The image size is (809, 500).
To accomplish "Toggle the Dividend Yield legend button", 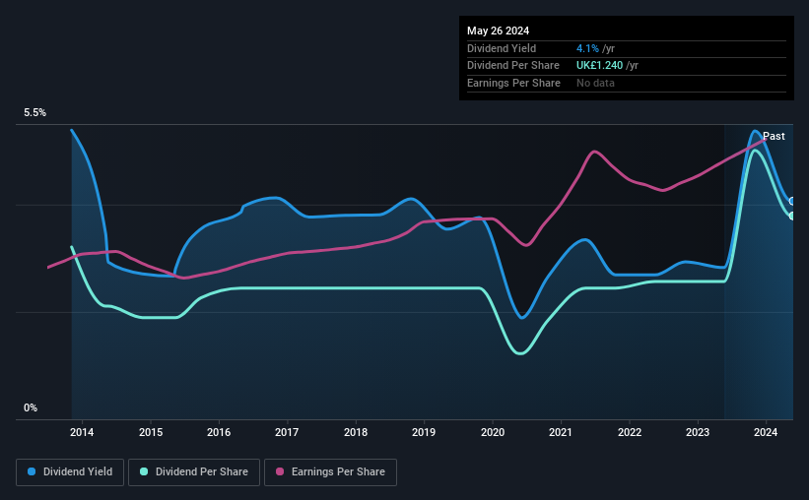I will pyautogui.click(x=70, y=472).
